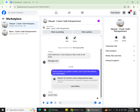Open the sticky notes taskbar app

tap(67, 110)
